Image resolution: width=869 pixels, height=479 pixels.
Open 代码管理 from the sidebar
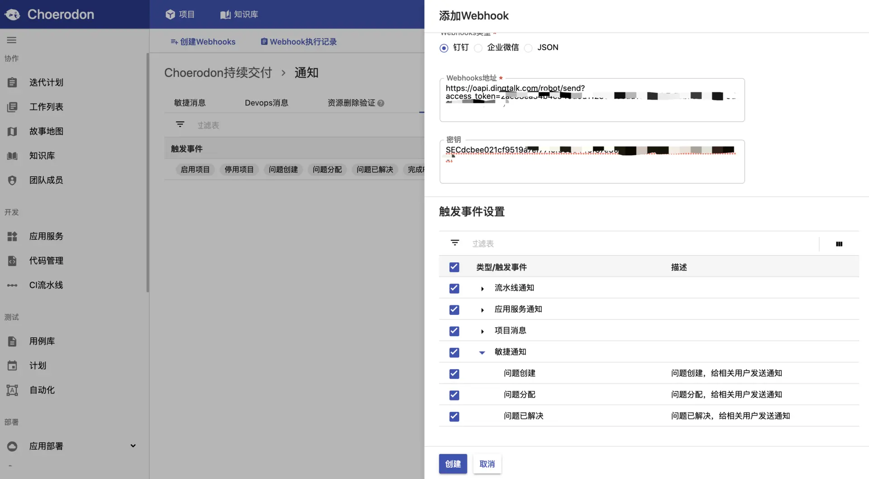point(47,261)
